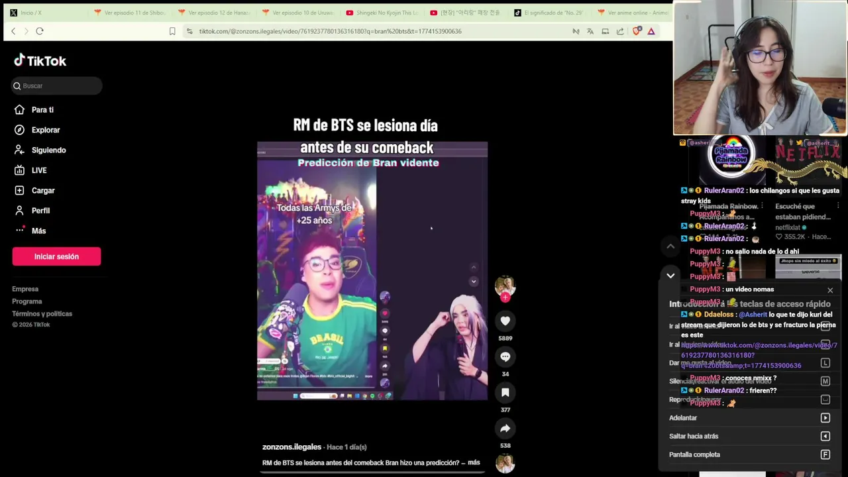Open the comments bubble showing 34
Screen dimensions: 848x477
[505, 356]
